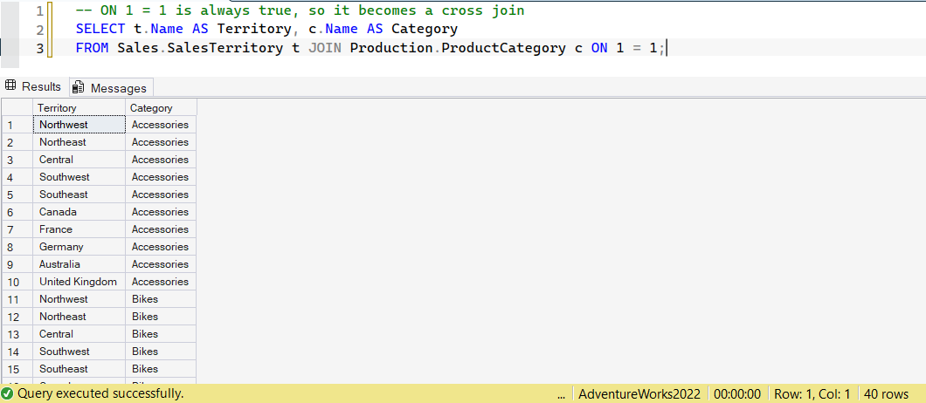The image size is (926, 403).
Task: Switch to the Results tab
Action: coord(34,86)
